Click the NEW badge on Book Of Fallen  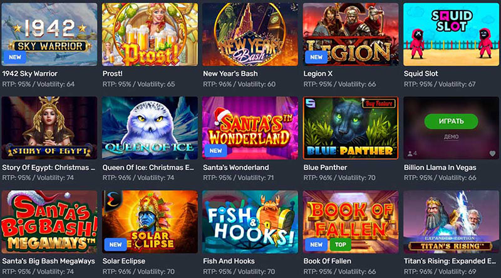[316, 244]
